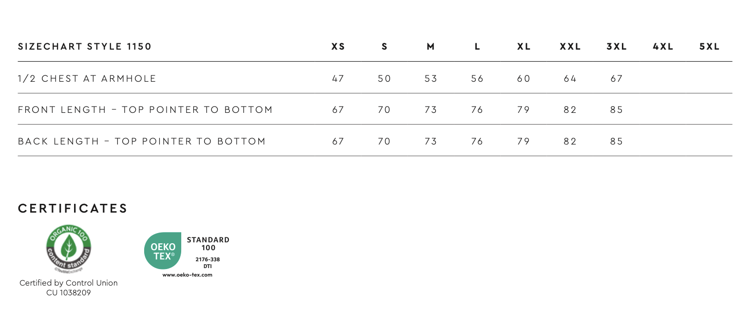The height and width of the screenshot is (325, 752).
Task: Click the OEKO-TEX number 2176-338 DTI
Action: 207,262
